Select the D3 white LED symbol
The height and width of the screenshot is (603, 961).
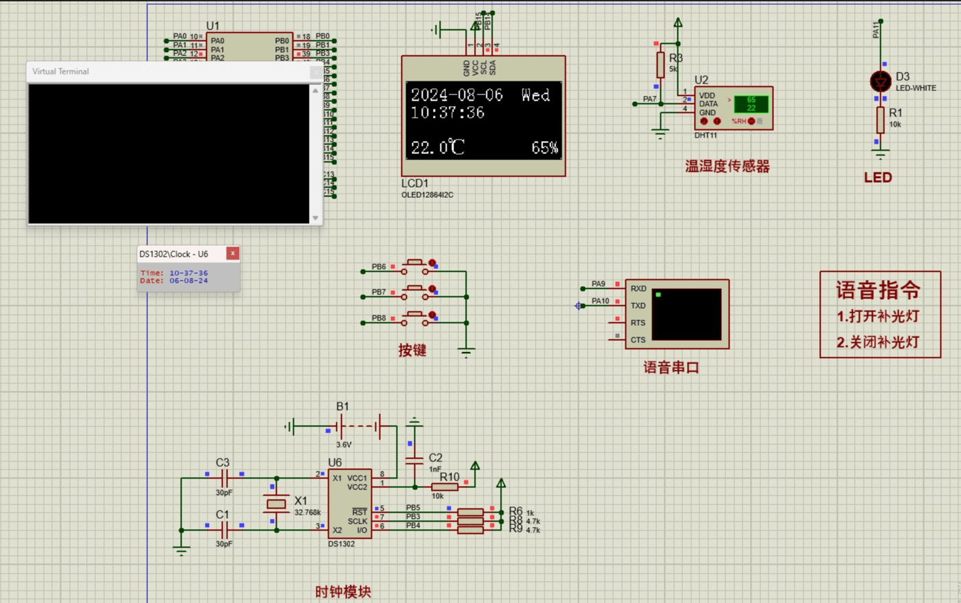tap(880, 81)
